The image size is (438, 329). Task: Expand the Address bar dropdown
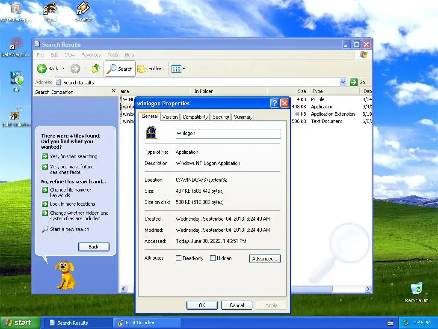click(x=343, y=82)
